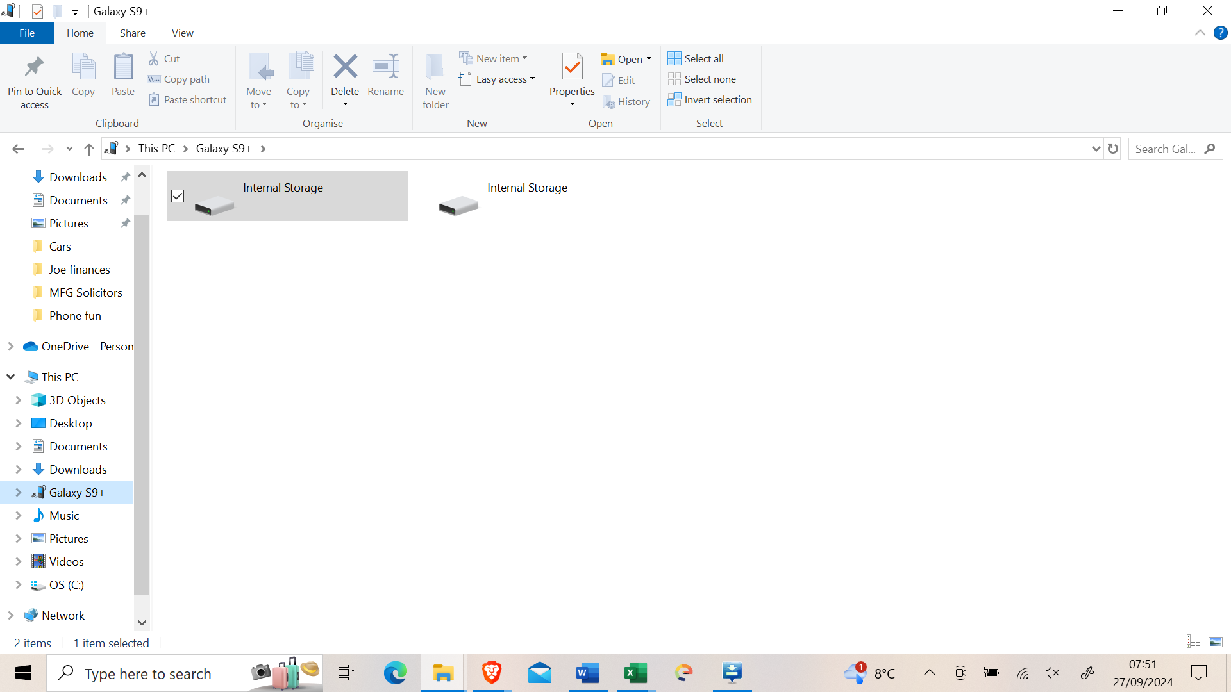Click the Cut scissors icon

point(154,58)
